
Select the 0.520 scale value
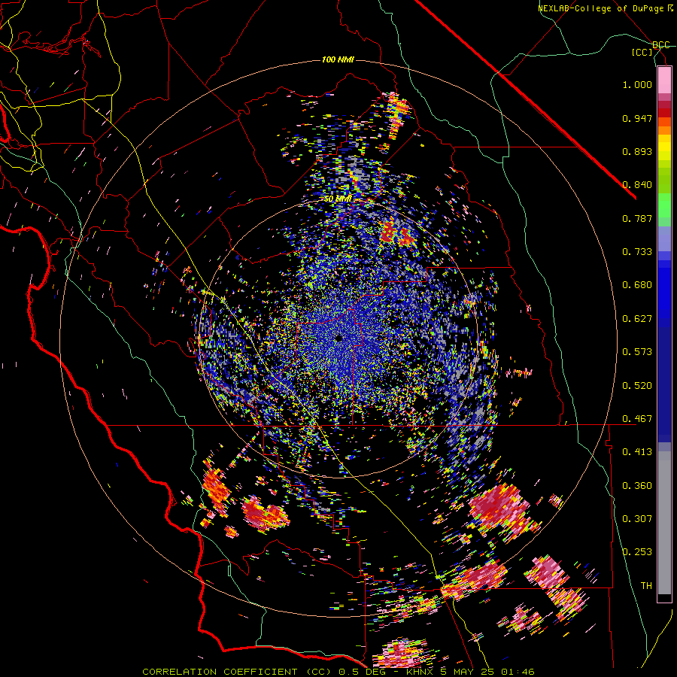[637, 386]
